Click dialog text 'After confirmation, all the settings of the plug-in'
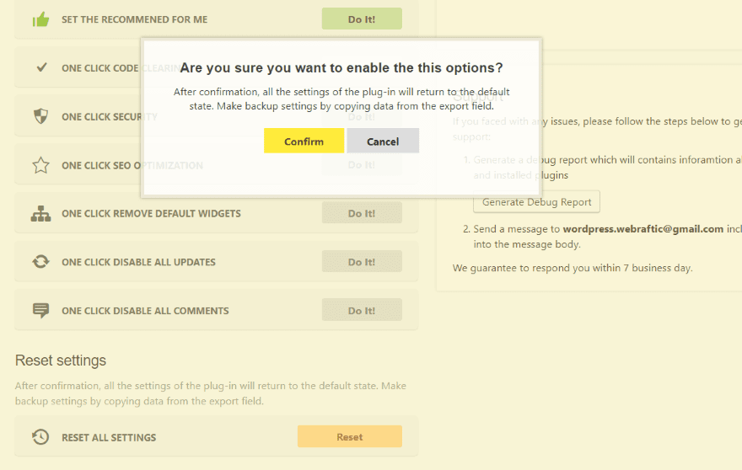Image resolution: width=742 pixels, height=470 pixels. [341, 99]
